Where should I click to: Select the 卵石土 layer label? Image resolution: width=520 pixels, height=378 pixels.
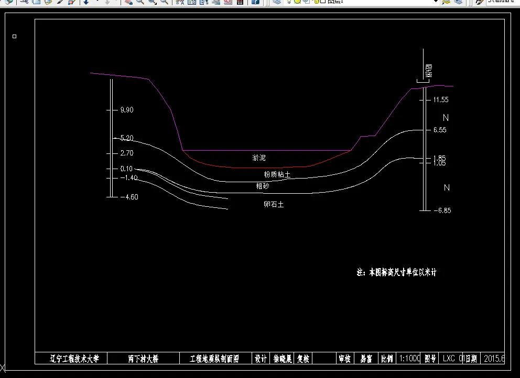274,204
